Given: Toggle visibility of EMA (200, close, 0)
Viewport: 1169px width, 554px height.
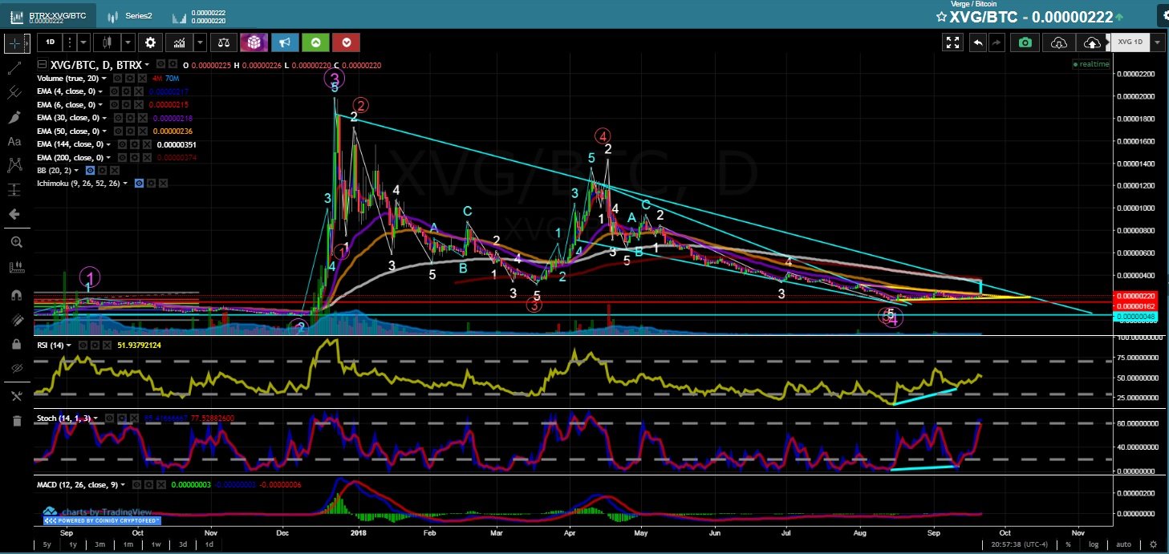Looking at the screenshot, I should click(x=122, y=158).
